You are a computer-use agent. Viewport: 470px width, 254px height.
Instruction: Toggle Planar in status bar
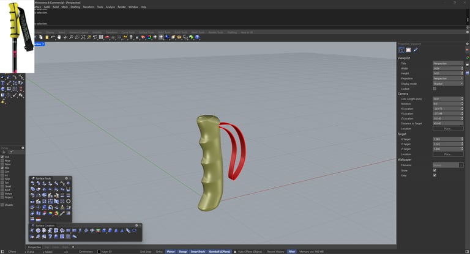tap(171, 252)
